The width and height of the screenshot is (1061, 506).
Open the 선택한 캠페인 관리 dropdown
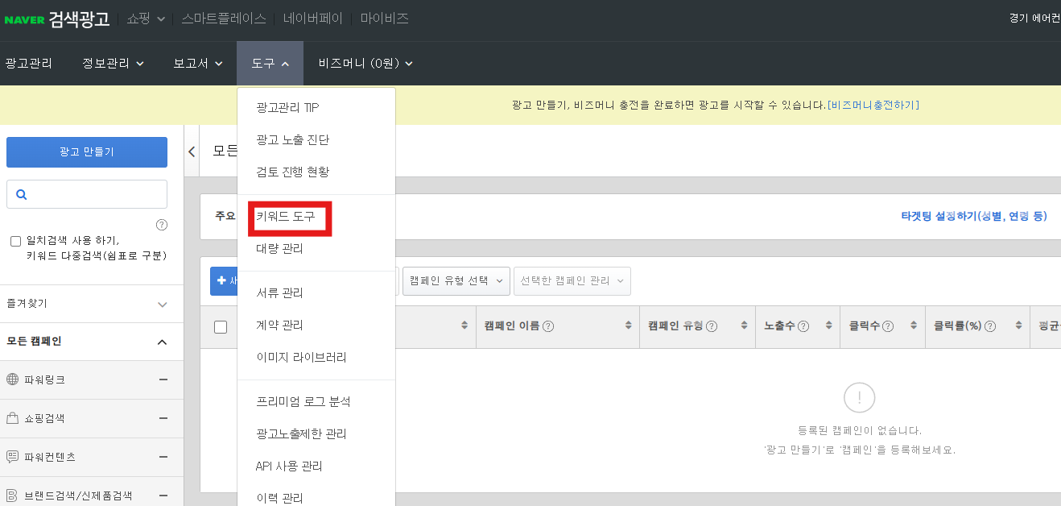click(572, 281)
